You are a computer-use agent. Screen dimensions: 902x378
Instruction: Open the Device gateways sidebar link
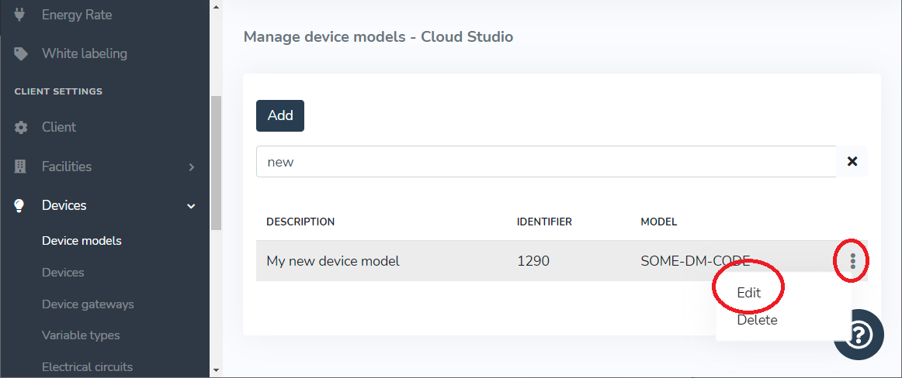[x=88, y=304]
